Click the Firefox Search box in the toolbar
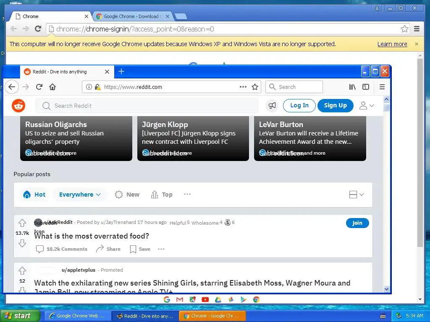The image size is (430, 322). click(294, 87)
